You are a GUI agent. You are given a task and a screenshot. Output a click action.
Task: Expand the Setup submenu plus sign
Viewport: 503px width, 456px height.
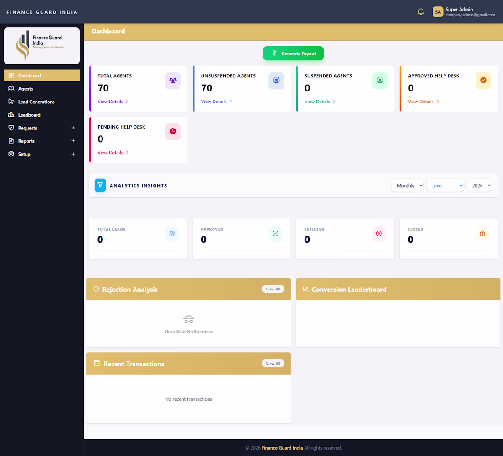(x=73, y=154)
